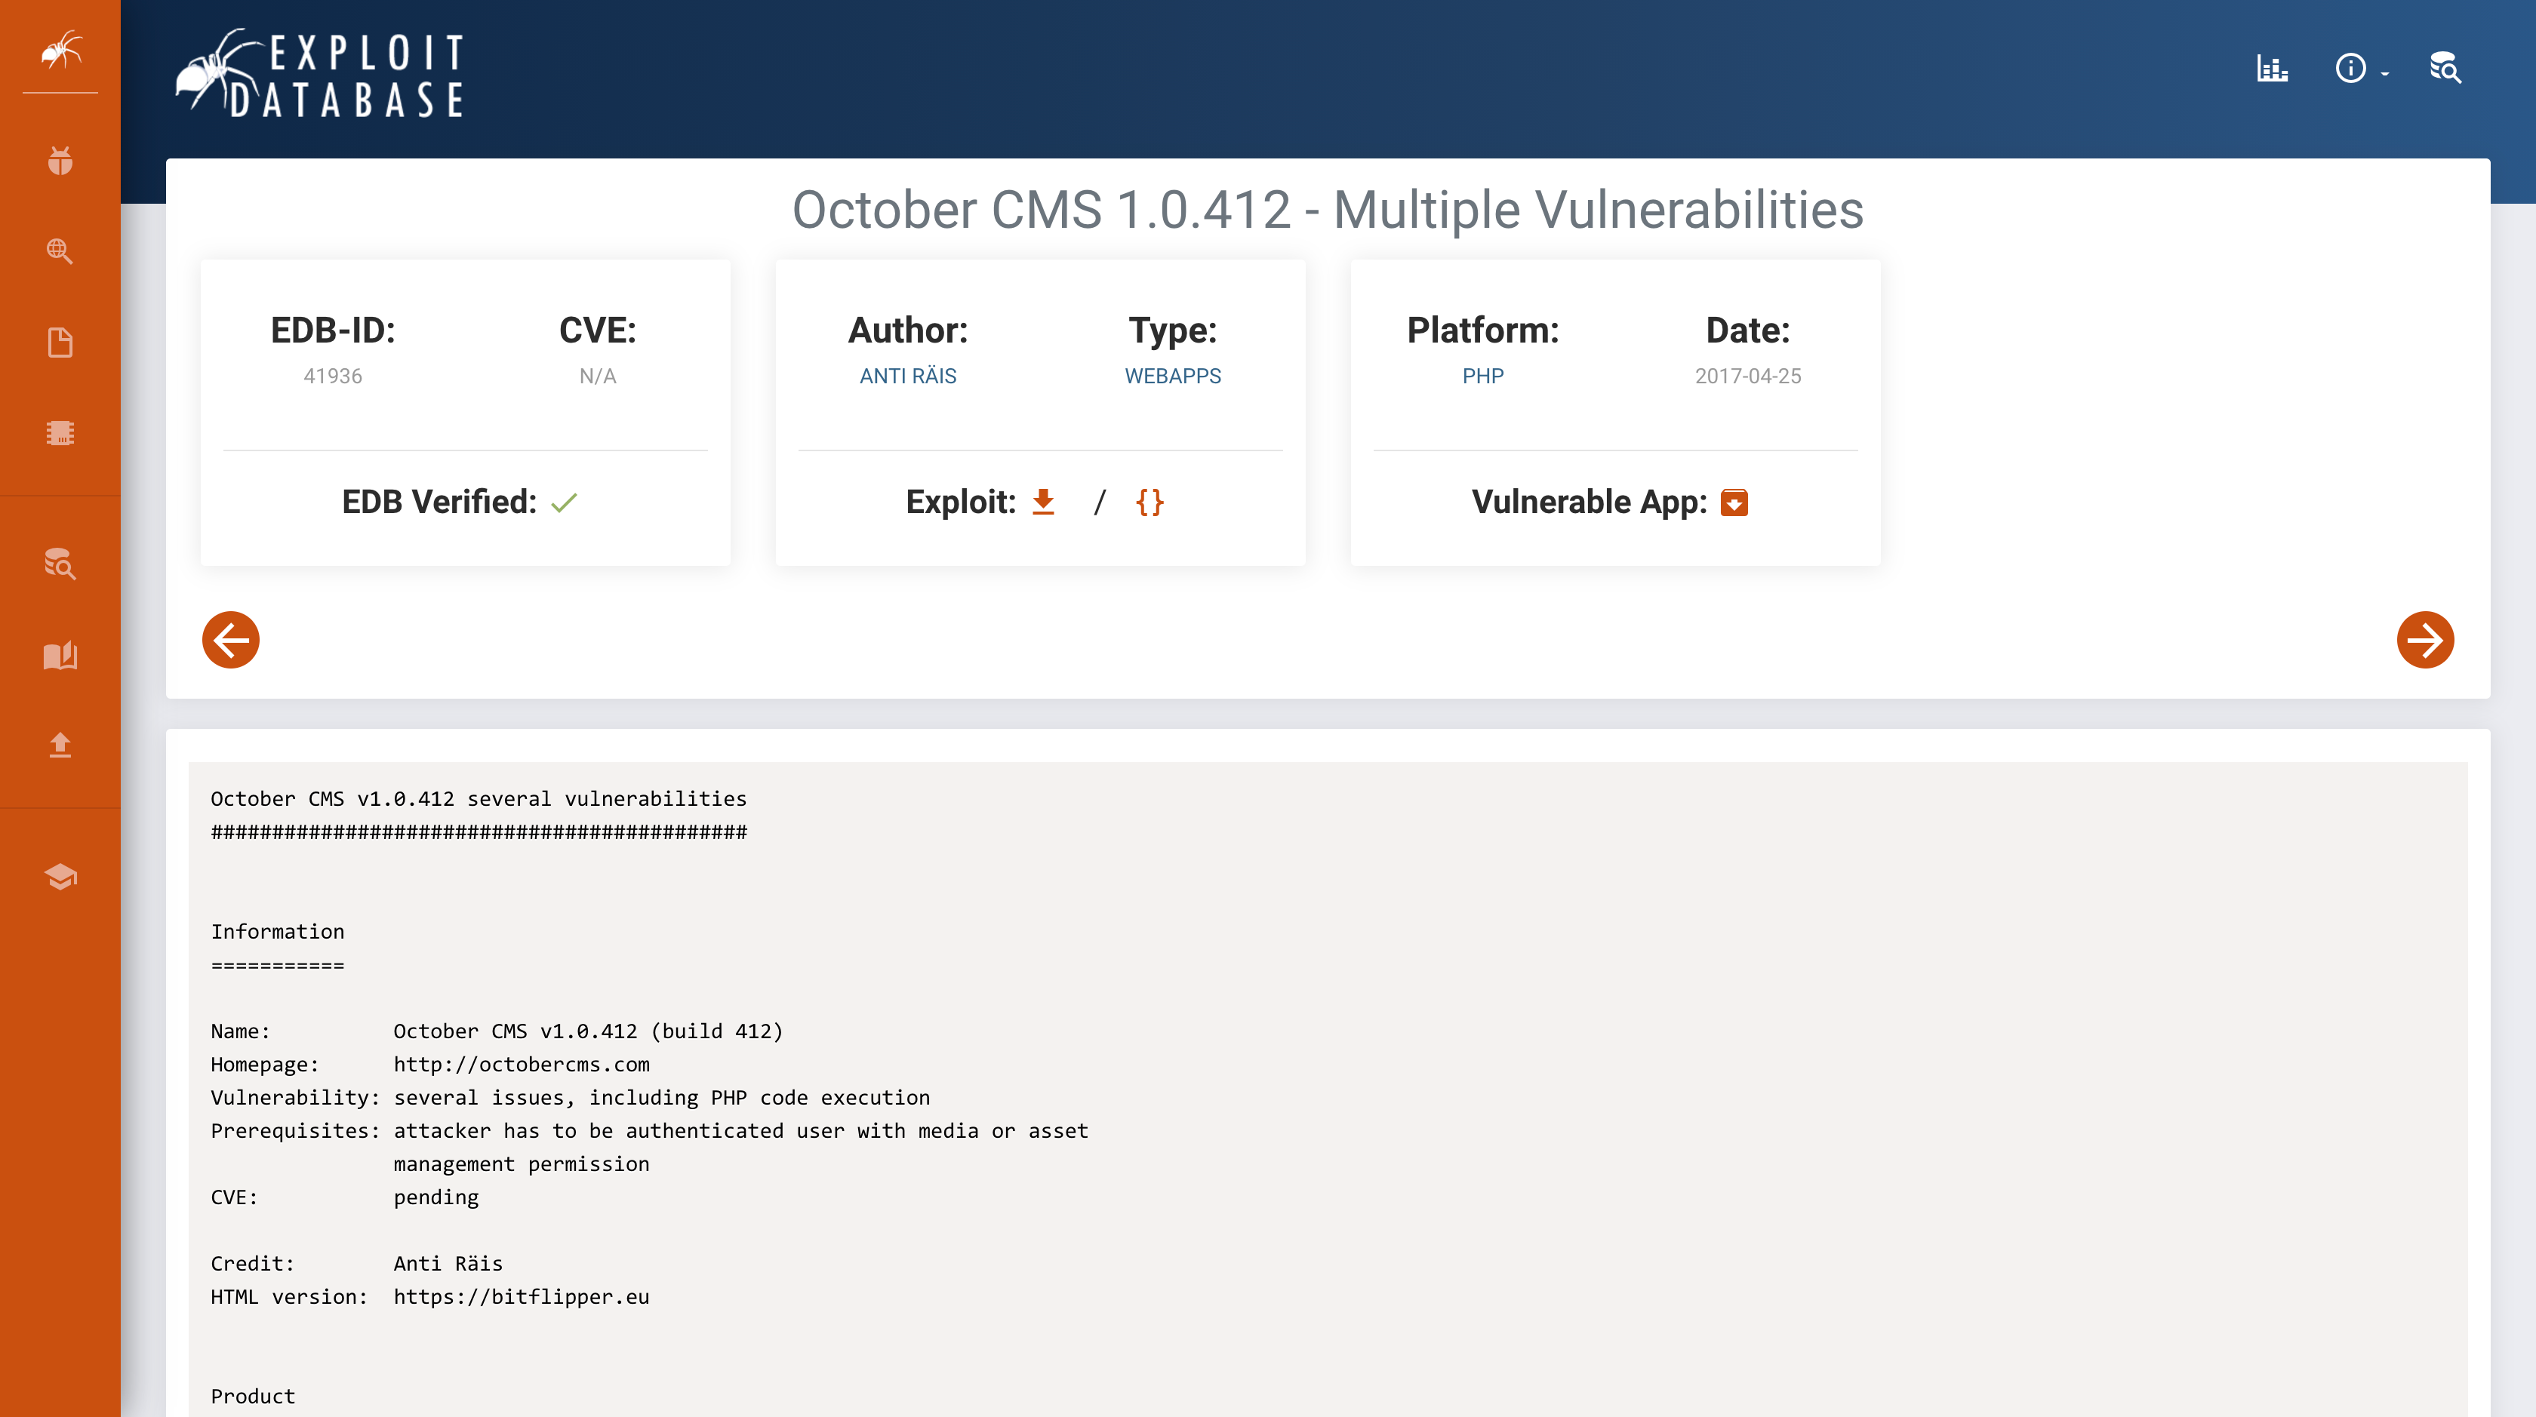Expand the info dropdown in the header

click(x=2359, y=69)
